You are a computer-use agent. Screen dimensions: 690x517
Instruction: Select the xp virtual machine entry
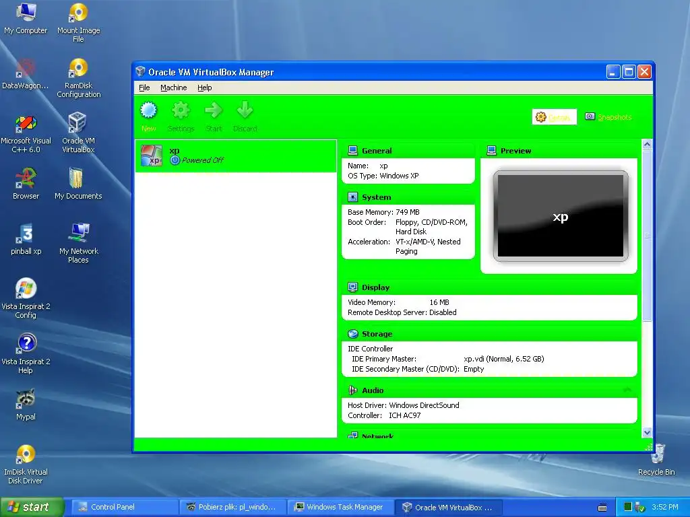click(236, 156)
